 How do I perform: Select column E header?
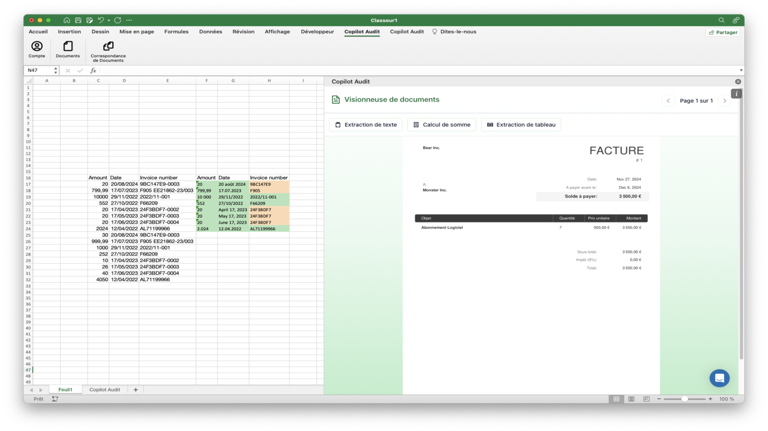(x=168, y=81)
